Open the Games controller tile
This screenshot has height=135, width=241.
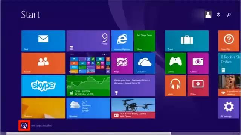[175, 63]
